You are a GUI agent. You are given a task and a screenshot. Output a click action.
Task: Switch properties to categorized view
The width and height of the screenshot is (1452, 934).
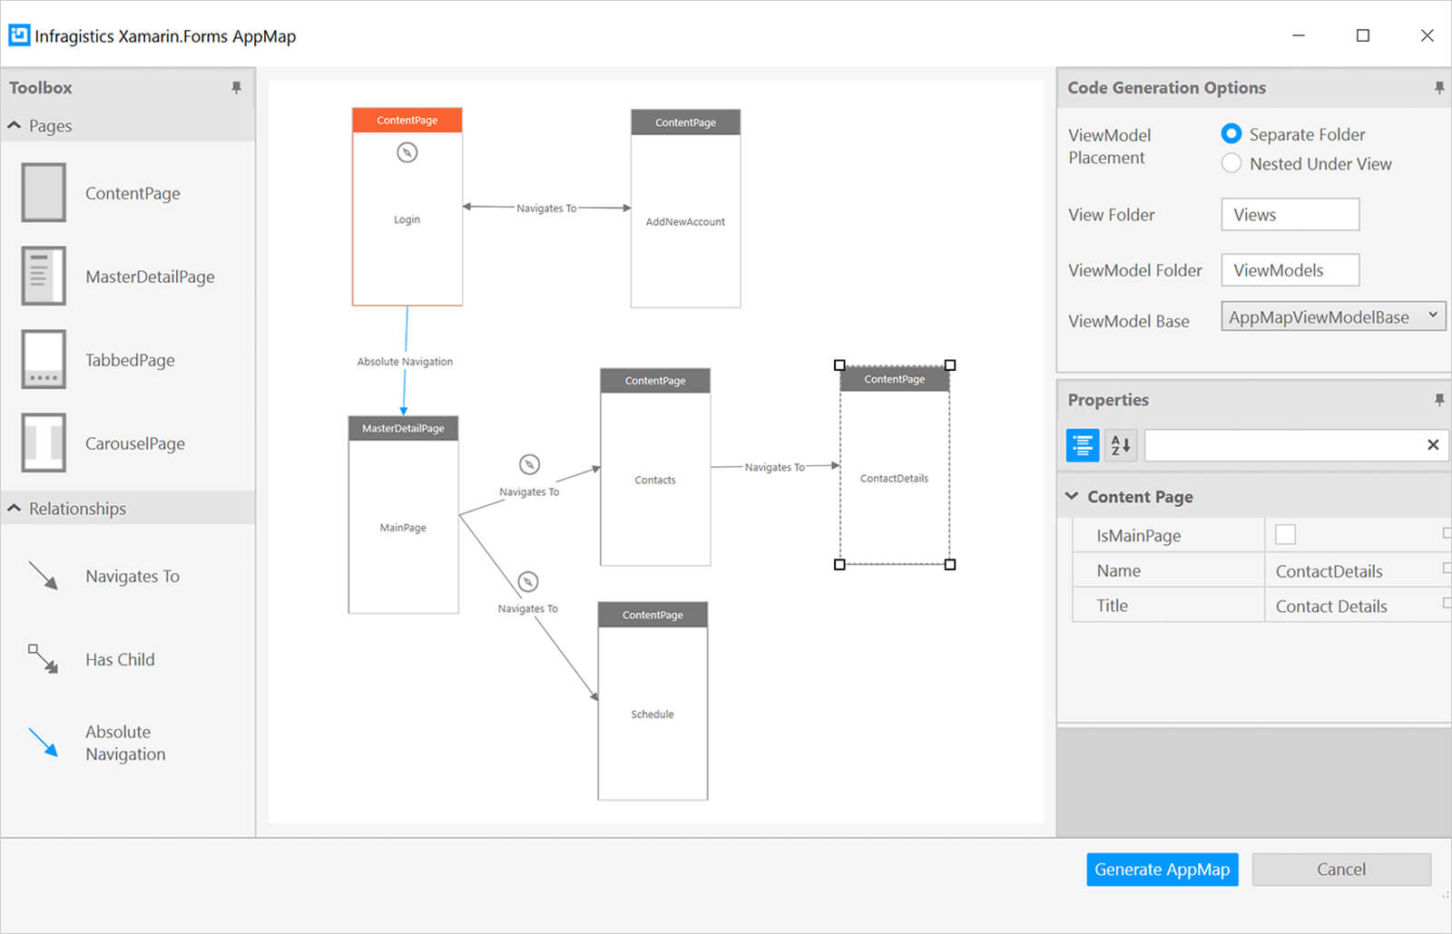pyautogui.click(x=1082, y=445)
